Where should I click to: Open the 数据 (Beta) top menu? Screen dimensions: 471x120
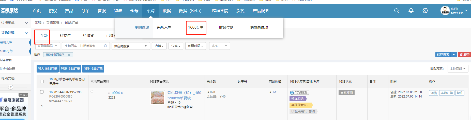click(x=190, y=11)
